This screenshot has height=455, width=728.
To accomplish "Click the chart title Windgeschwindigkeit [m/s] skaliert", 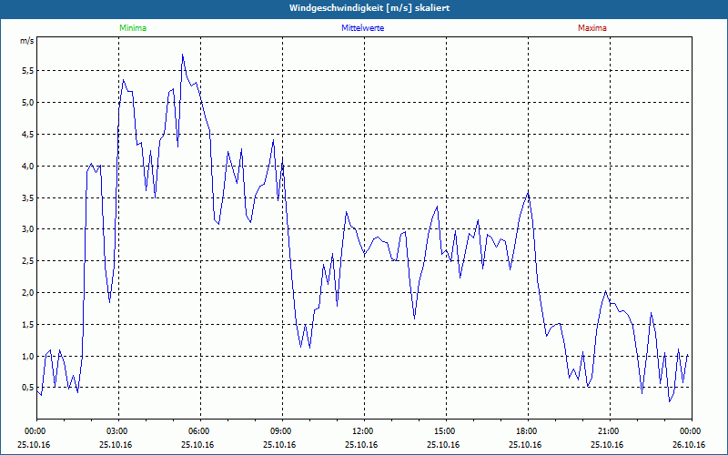I will pyautogui.click(x=369, y=8).
